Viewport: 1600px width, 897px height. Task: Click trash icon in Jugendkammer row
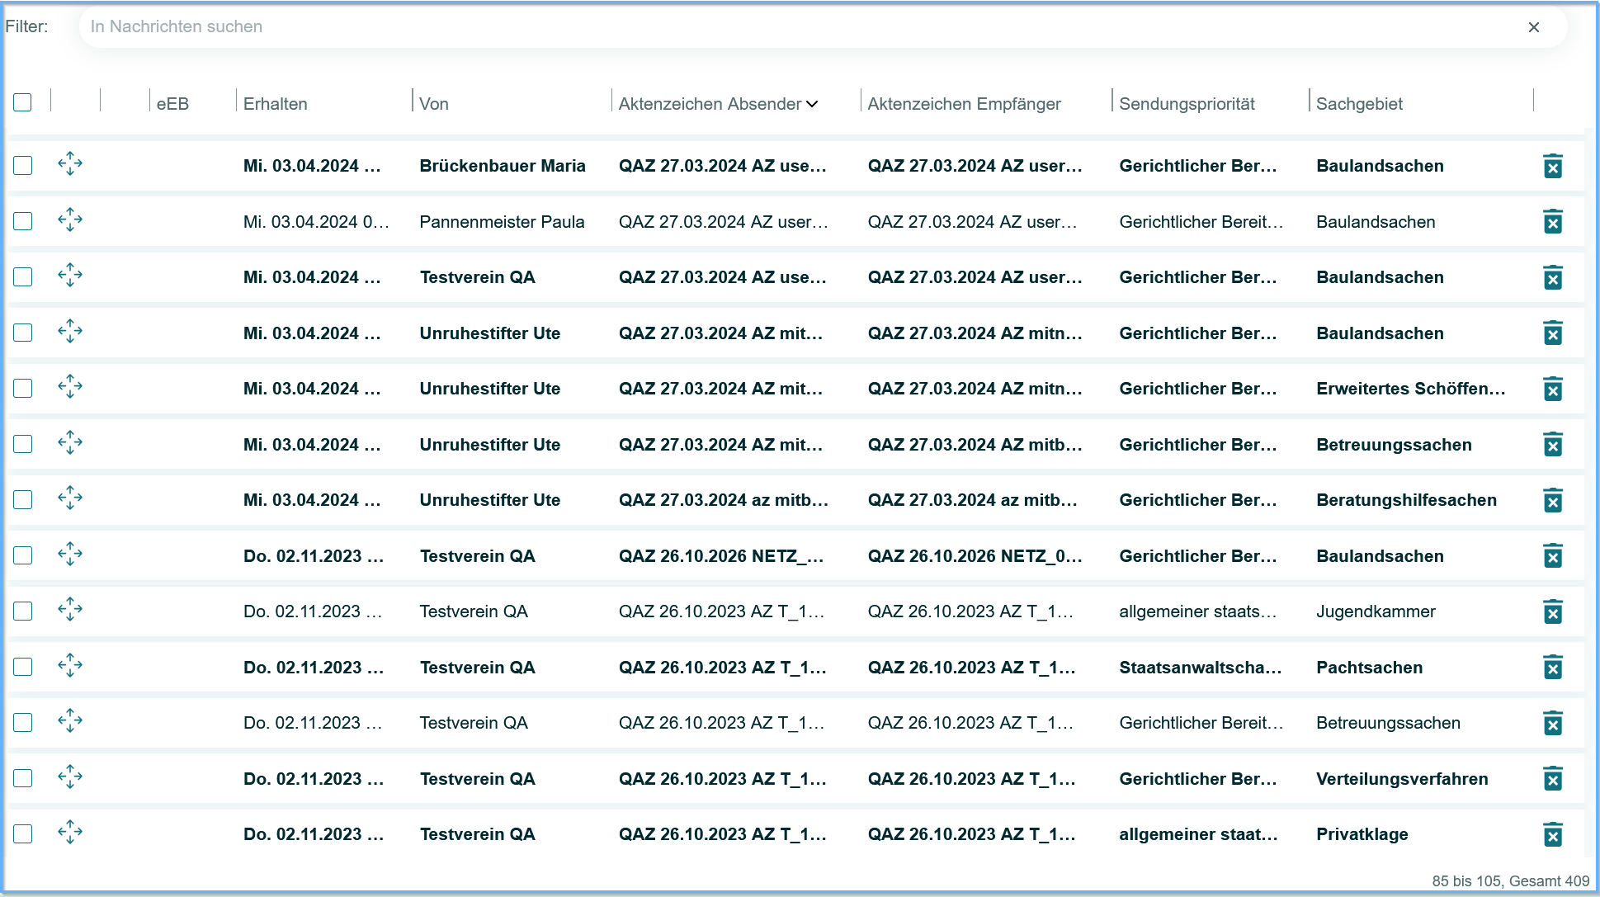1552,611
